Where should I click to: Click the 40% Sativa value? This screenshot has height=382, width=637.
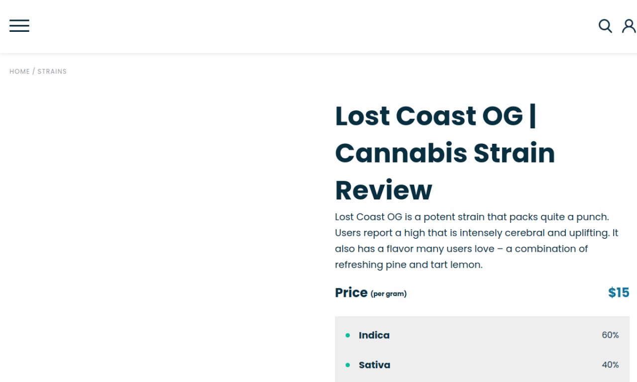tap(610, 365)
